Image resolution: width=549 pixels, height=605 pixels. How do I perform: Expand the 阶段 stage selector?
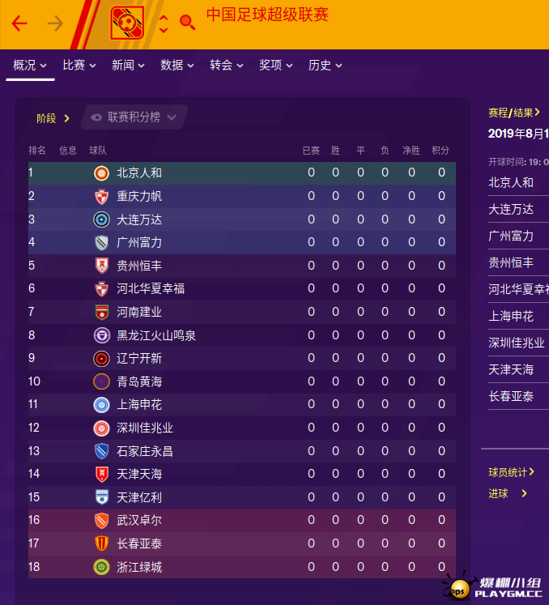[53, 118]
